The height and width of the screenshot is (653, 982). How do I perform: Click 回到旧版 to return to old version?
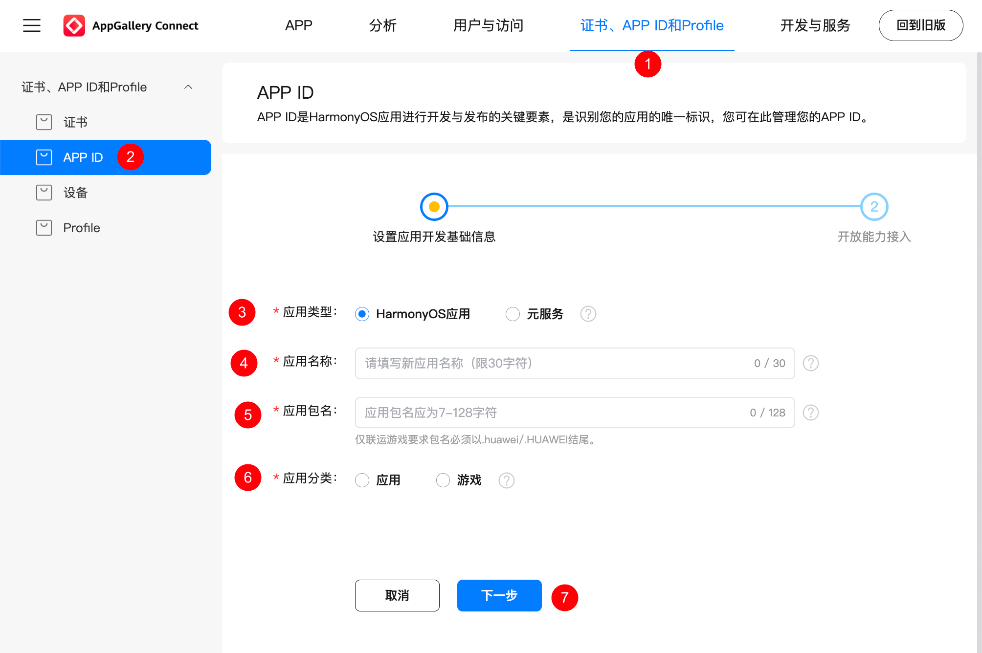tap(920, 25)
